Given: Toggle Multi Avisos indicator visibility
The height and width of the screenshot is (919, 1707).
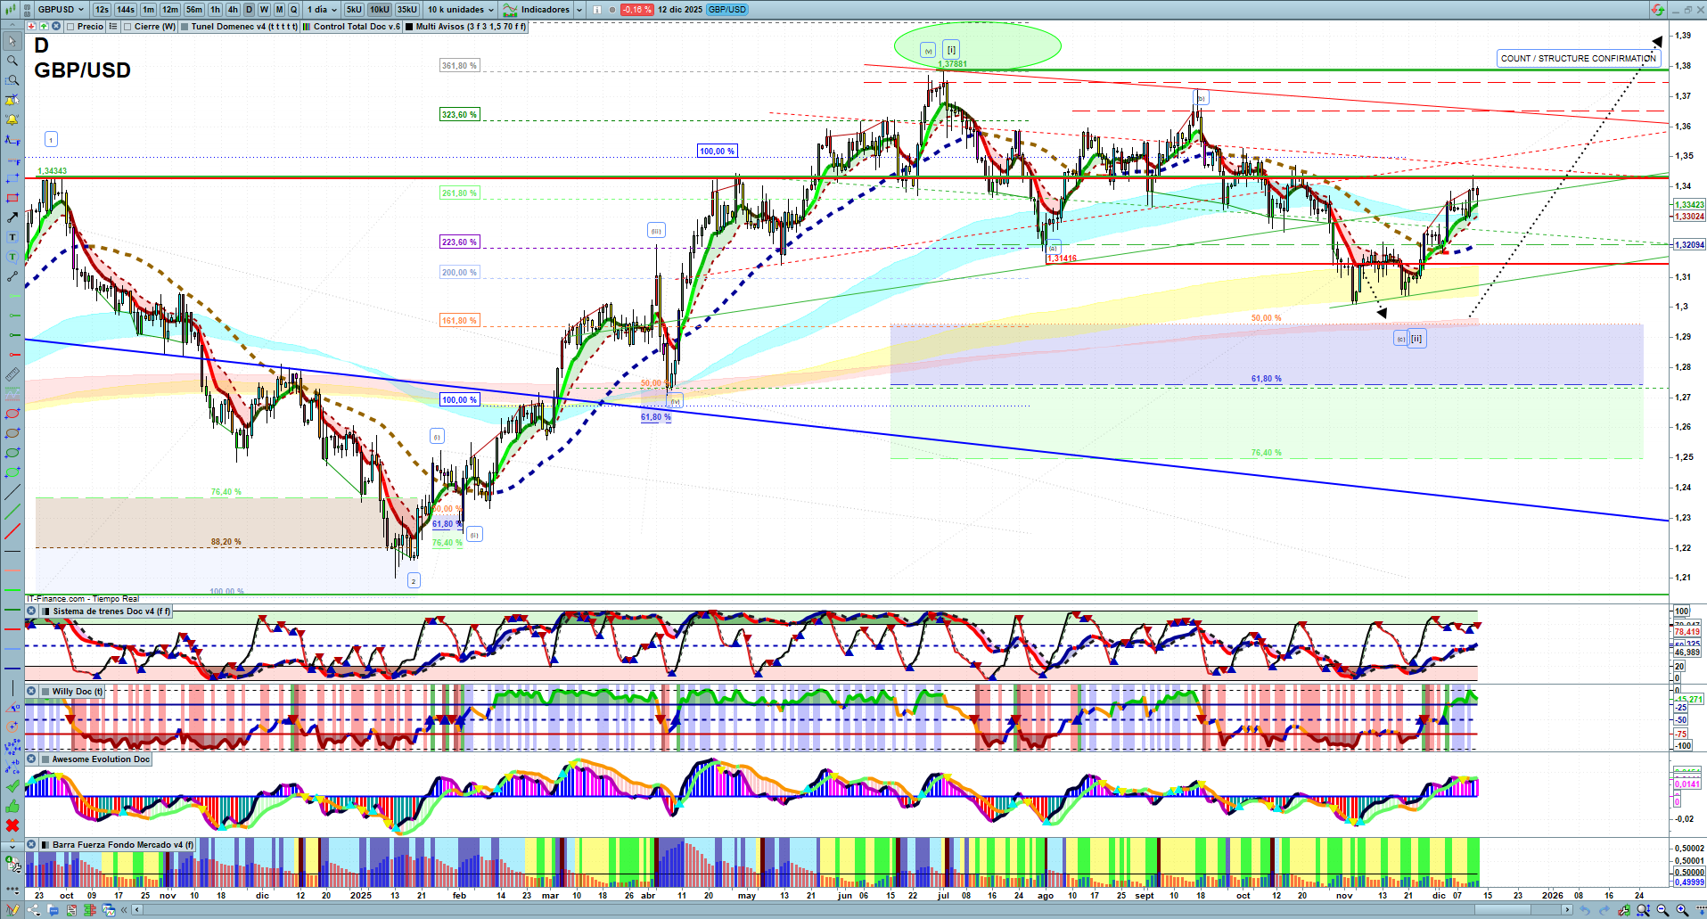Looking at the screenshot, I should 409,27.
